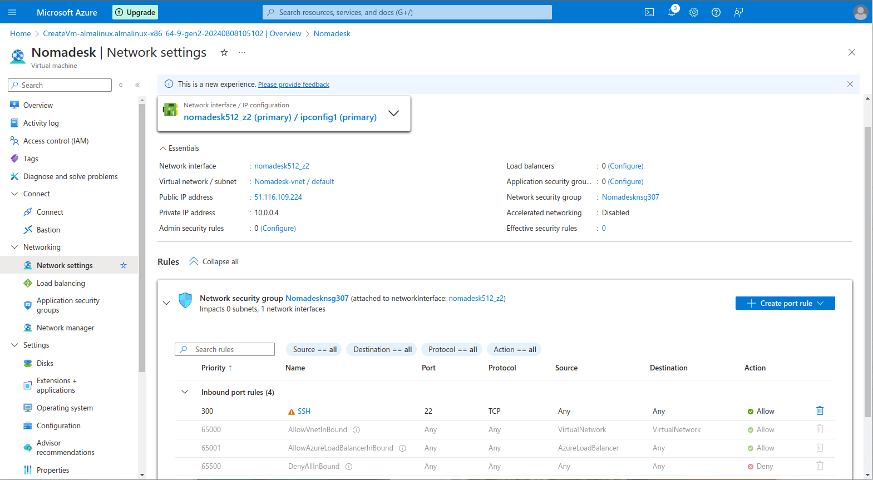Viewport: 873px width, 480px height.
Task: Open Nomadesknsg307 link in Essentials
Action: tap(630, 197)
